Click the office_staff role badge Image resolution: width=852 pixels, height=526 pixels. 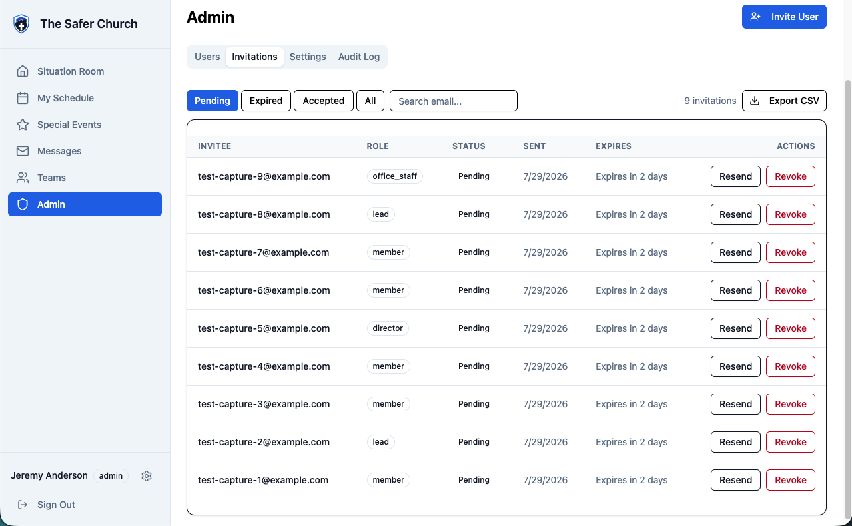coord(395,176)
